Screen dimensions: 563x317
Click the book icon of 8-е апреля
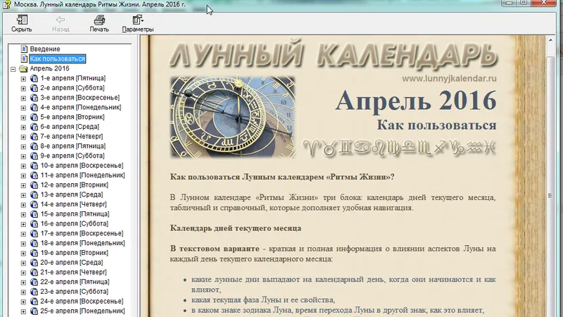34,146
